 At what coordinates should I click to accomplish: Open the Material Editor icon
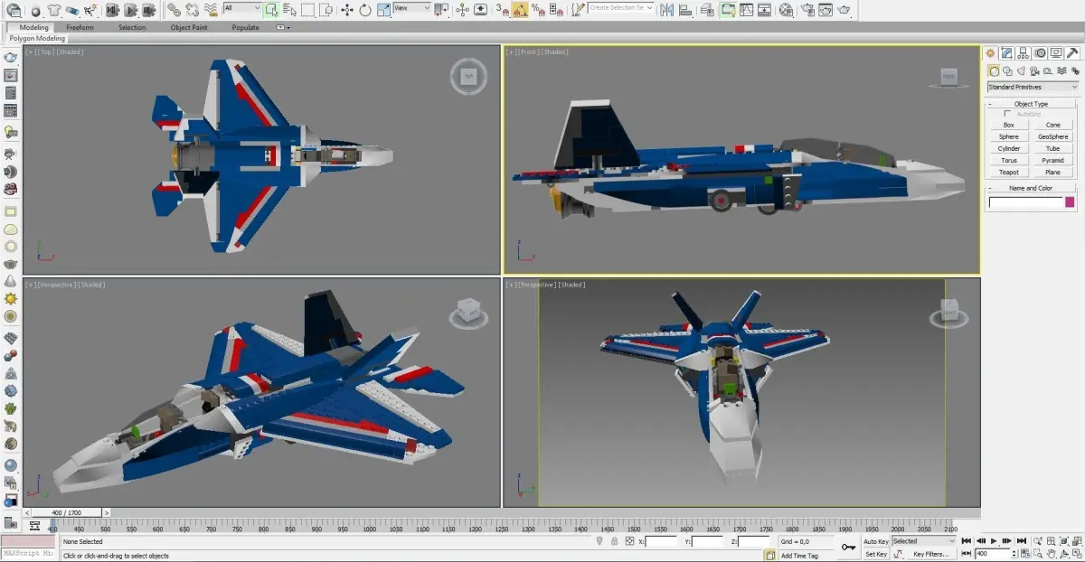click(x=787, y=10)
